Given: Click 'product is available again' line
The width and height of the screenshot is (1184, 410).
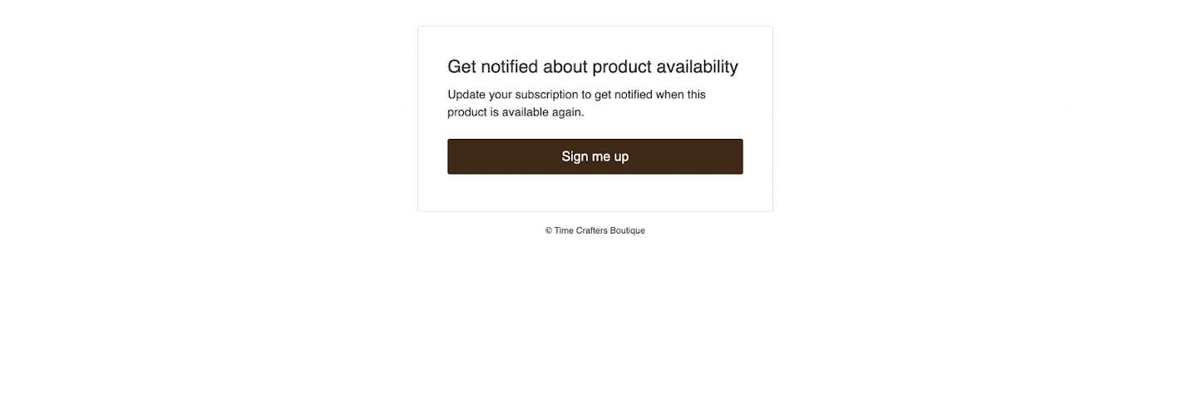Looking at the screenshot, I should [516, 111].
